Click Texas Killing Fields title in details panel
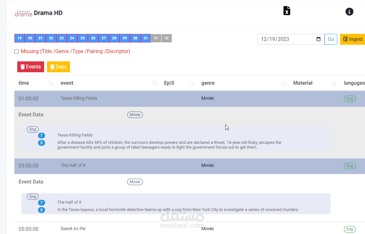This screenshot has width=365, height=234. [75, 135]
